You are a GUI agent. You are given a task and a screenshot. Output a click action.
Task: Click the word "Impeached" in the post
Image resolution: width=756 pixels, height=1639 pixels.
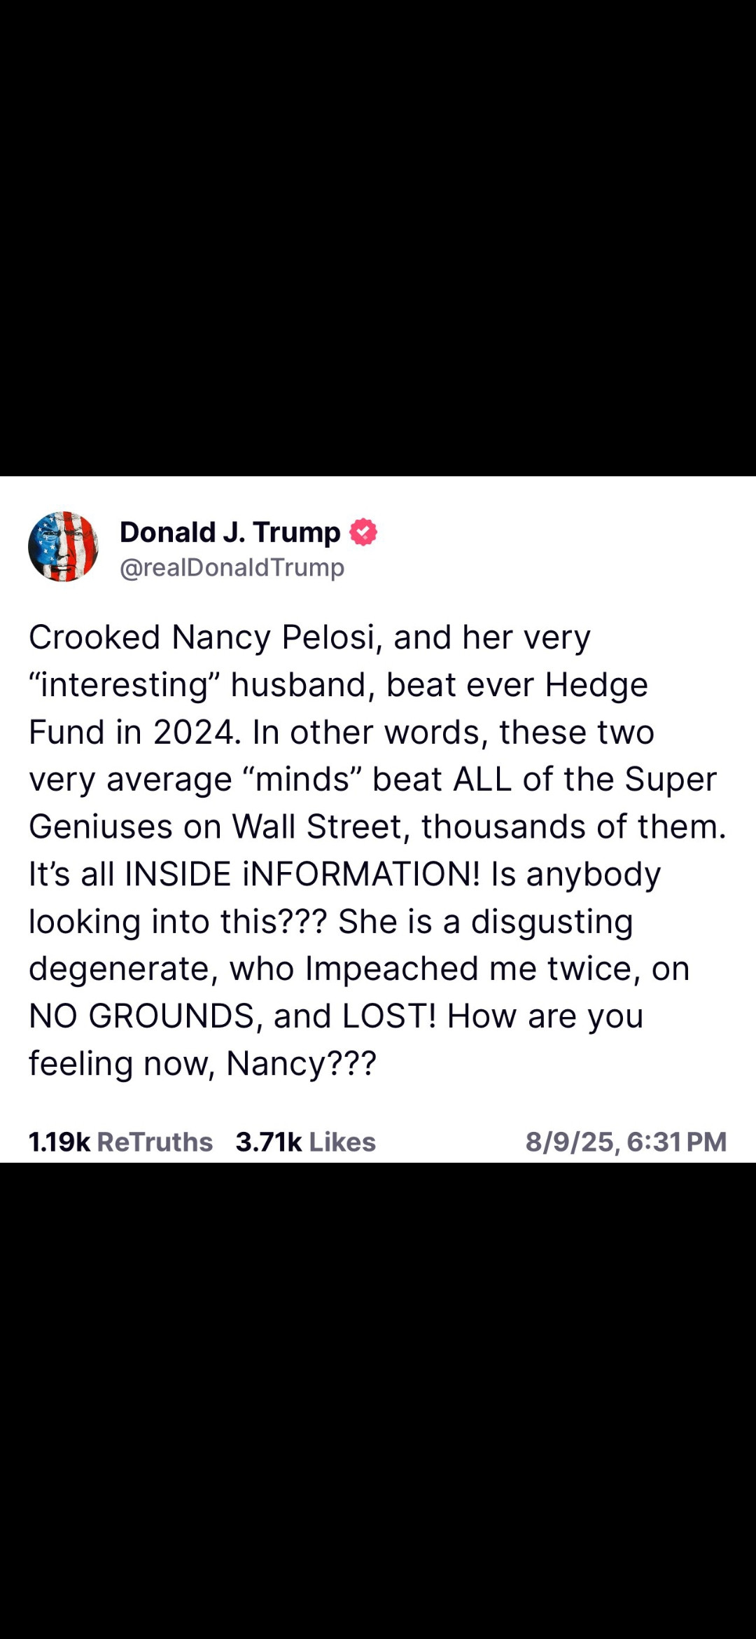coord(391,969)
